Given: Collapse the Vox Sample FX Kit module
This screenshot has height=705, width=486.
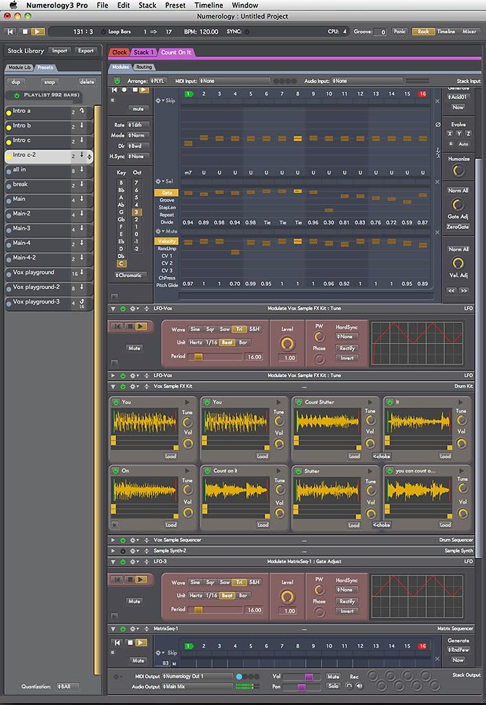Looking at the screenshot, I should [113, 386].
